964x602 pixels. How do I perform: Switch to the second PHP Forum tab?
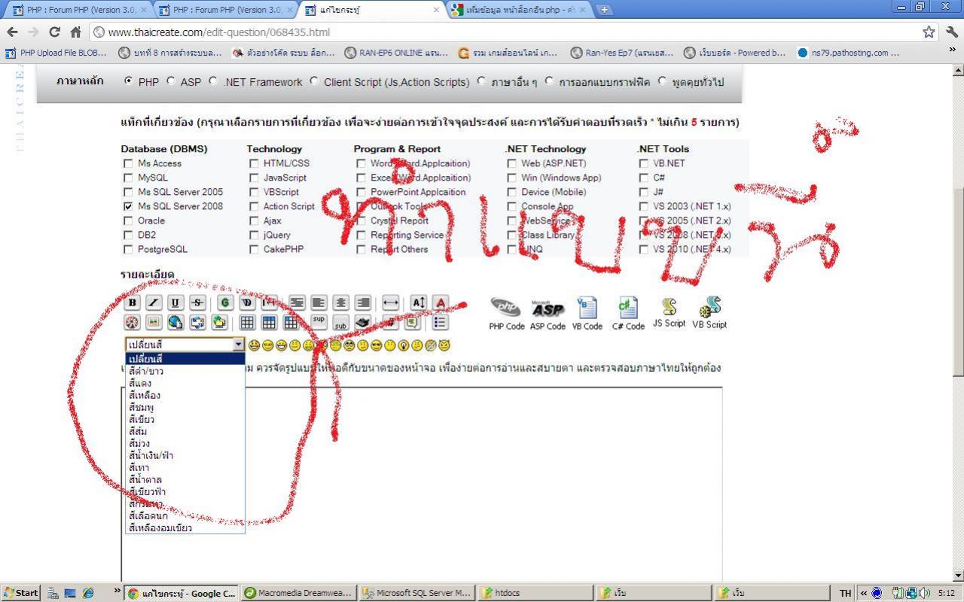tap(224, 10)
